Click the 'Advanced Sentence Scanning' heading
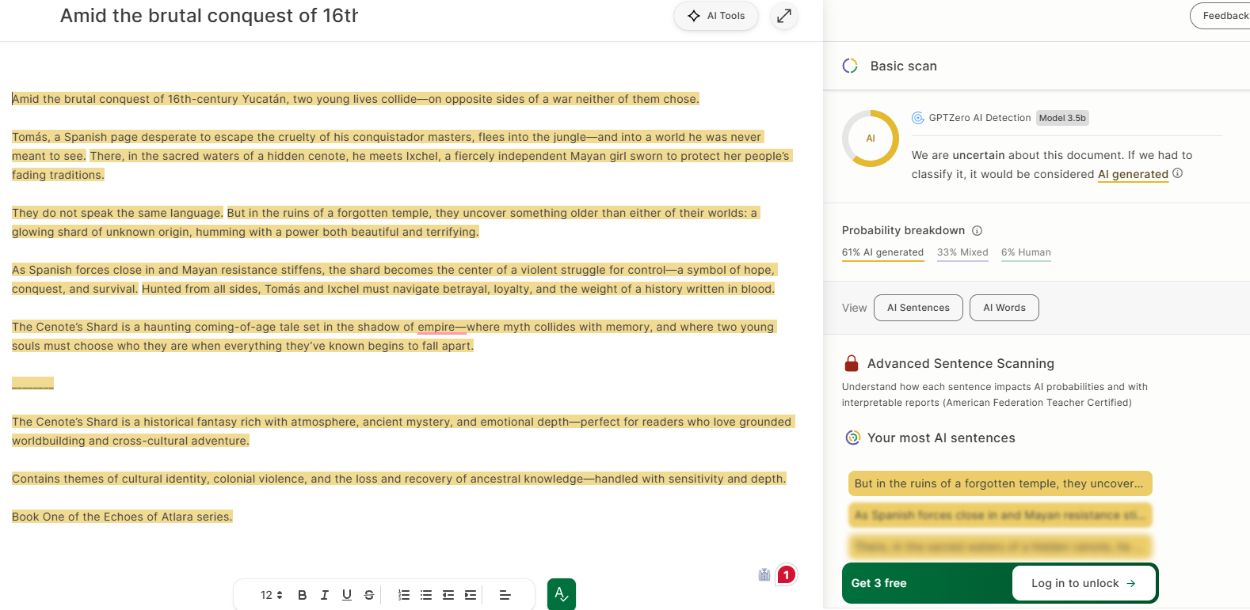Viewport: 1250px width, 610px height. click(x=960, y=363)
